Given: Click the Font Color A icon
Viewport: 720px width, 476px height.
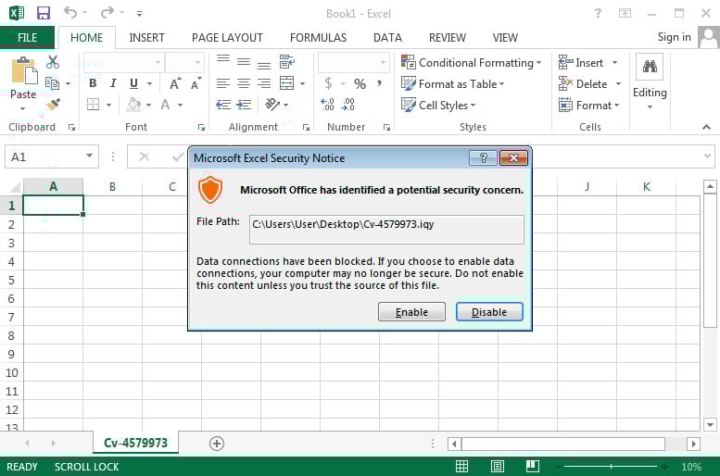Looking at the screenshot, I should click(x=165, y=105).
